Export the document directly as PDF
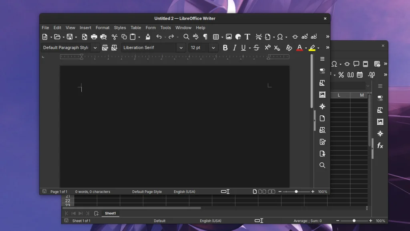 click(84, 36)
